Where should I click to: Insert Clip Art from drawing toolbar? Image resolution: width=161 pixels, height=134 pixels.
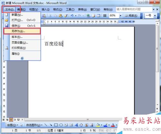coord(86,125)
